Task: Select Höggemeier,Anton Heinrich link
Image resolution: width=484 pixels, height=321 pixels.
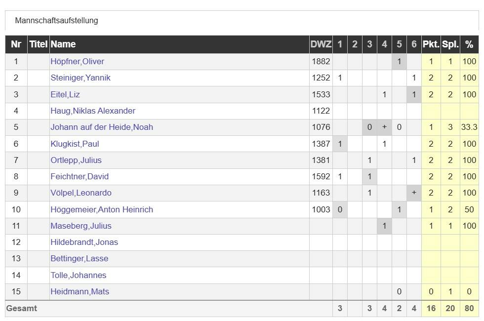Action: click(x=101, y=209)
